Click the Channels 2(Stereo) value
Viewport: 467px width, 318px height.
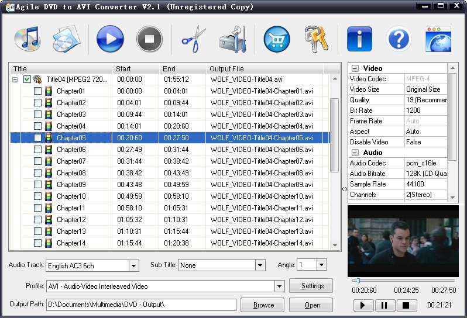426,195
